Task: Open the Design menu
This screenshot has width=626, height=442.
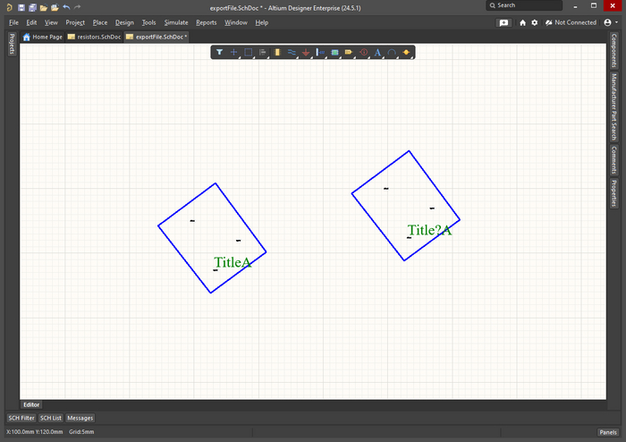Action: pos(124,22)
